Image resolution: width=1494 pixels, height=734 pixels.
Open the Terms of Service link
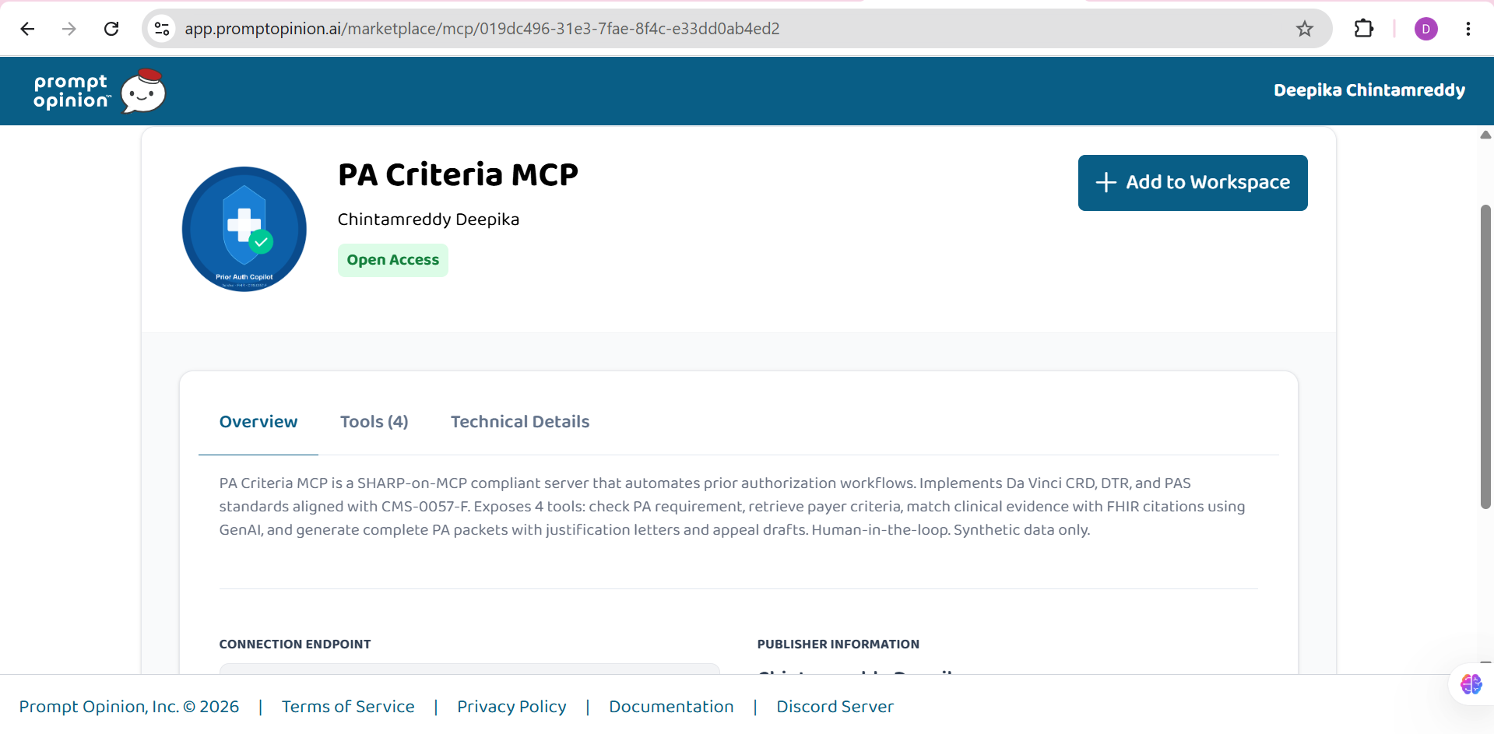coord(348,707)
